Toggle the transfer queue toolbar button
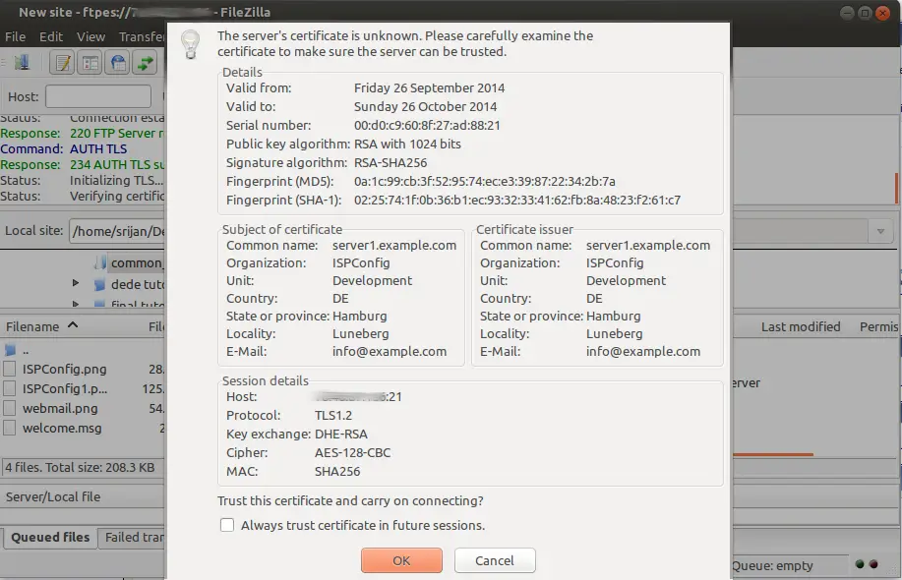902x580 pixels. pyautogui.click(x=146, y=63)
